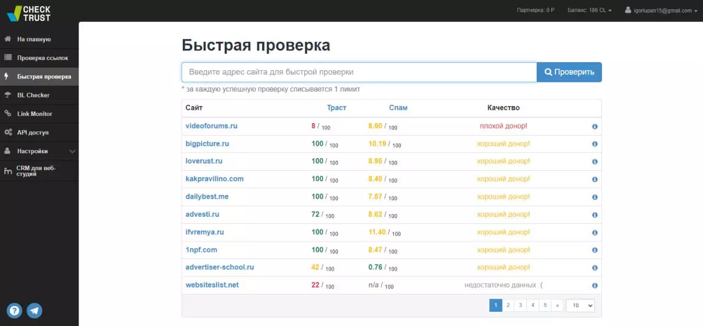Click the info icon for dailybest.me
This screenshot has width=703, height=326.
(x=595, y=198)
